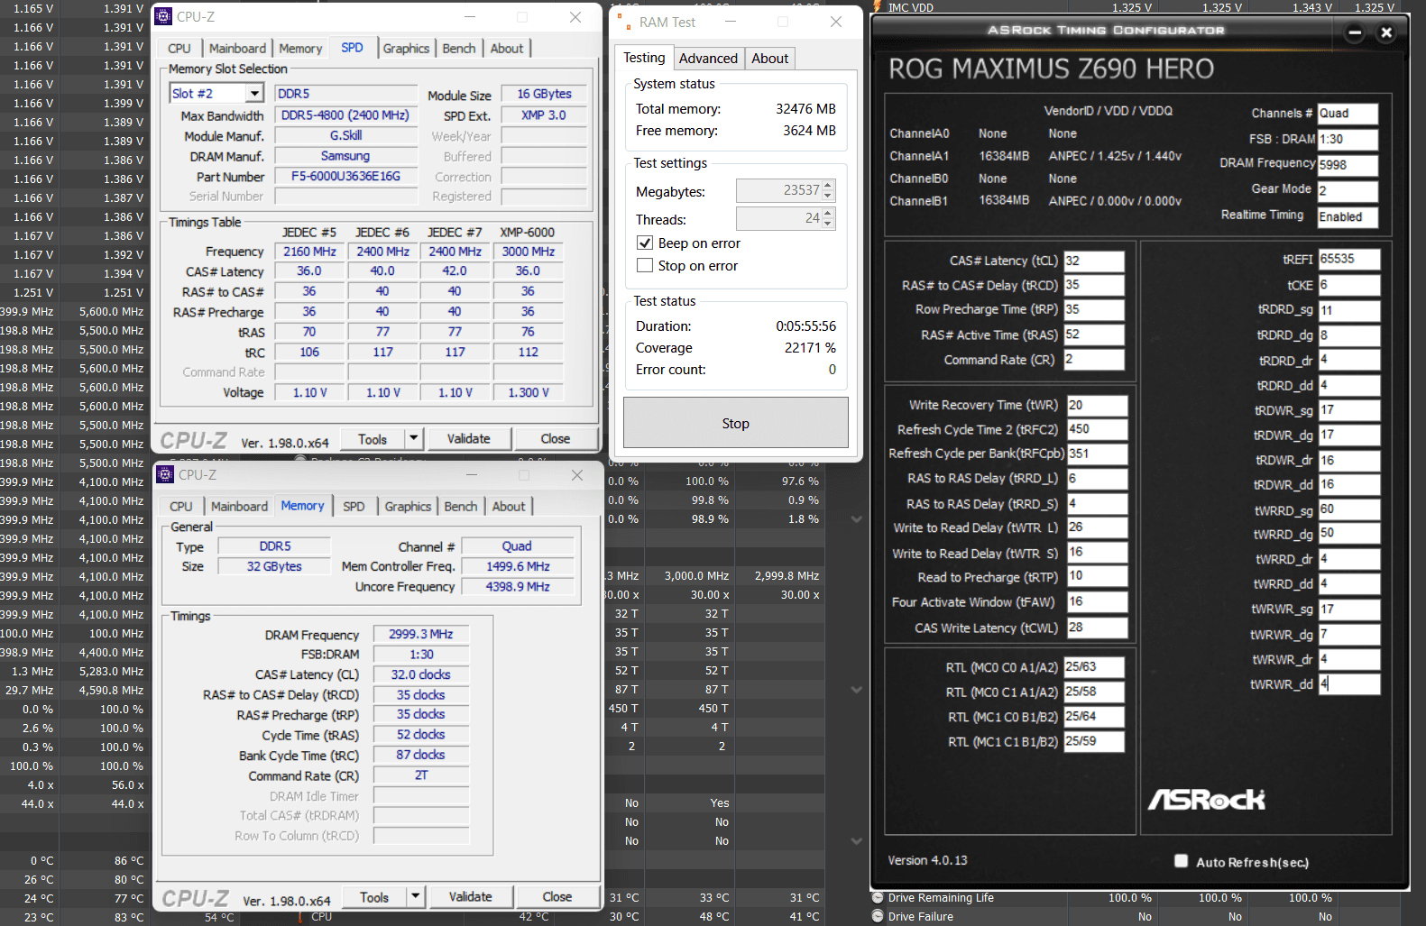Collapse the sensor group chevron near No rows
Viewport: 1426px width, 926px height.
pyautogui.click(x=856, y=841)
